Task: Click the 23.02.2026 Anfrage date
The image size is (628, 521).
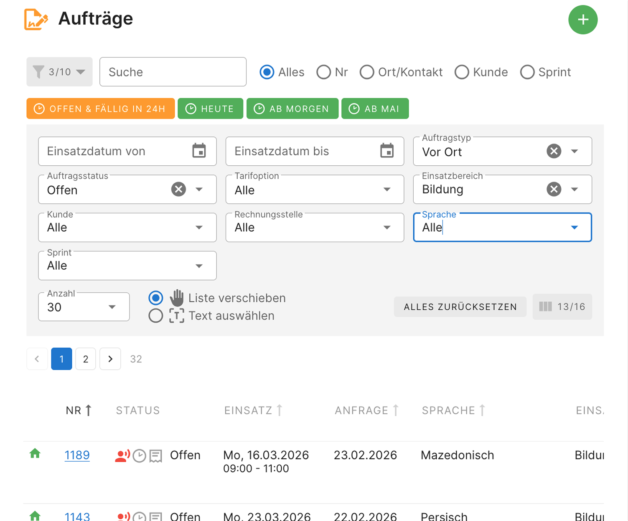Action: tap(365, 455)
